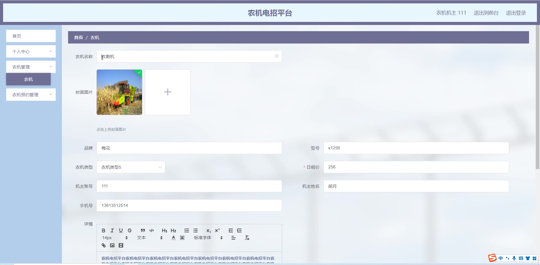This screenshot has width=540, height=265.
Task: Clear text formatting in the editor
Action: coord(247,238)
